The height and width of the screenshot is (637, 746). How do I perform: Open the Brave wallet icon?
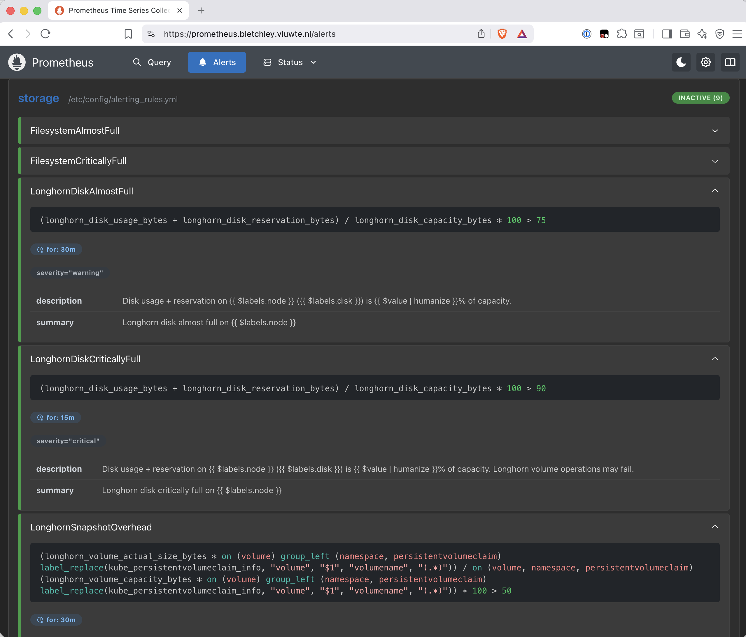(x=684, y=34)
